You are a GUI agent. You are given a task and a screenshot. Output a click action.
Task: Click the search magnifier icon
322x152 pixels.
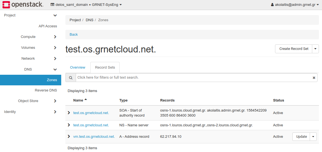tap(71, 78)
